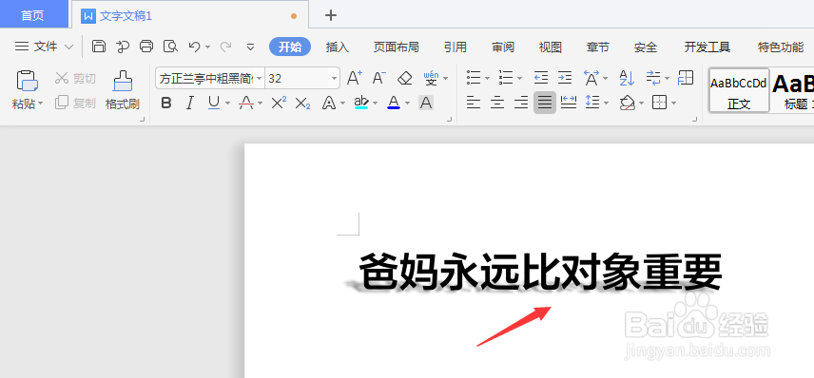
Task: Click the Show/Hide marks icon
Action: coord(653,78)
